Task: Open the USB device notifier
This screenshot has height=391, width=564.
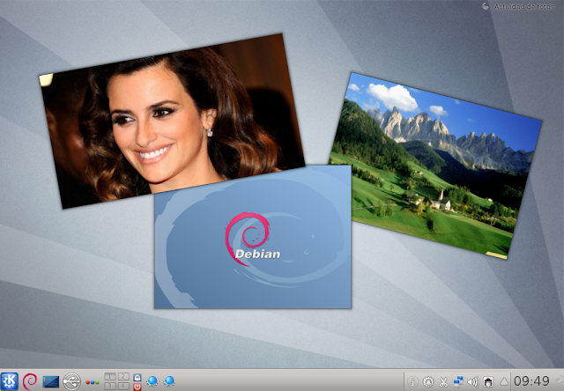Action: tap(71, 381)
